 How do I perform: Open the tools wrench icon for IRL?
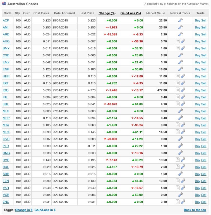[x=183, y=97]
